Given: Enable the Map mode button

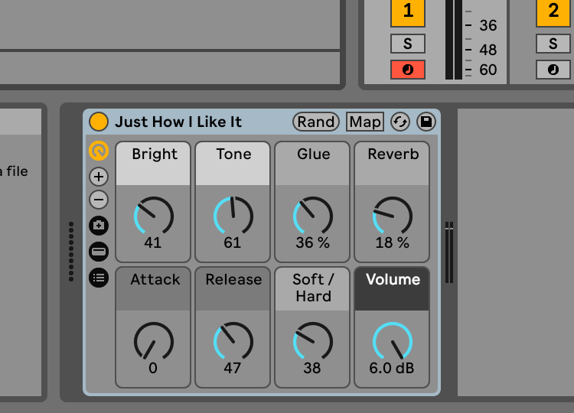Looking at the screenshot, I should 365,122.
